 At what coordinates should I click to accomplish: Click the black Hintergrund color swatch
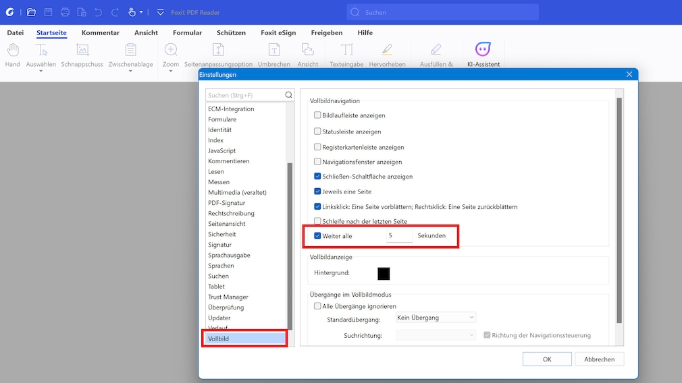click(x=384, y=273)
